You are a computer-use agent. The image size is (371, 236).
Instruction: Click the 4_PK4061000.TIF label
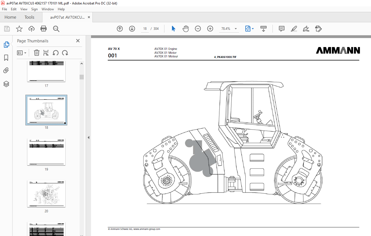[x=225, y=57]
